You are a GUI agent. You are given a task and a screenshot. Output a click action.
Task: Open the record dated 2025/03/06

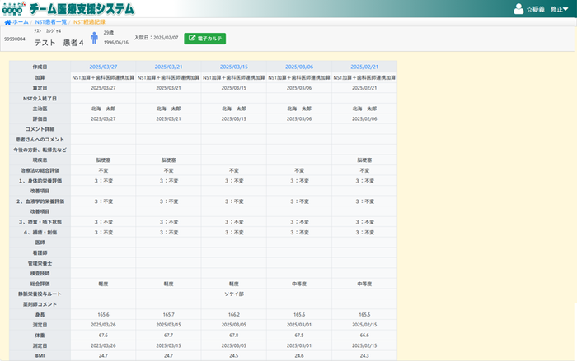point(298,67)
